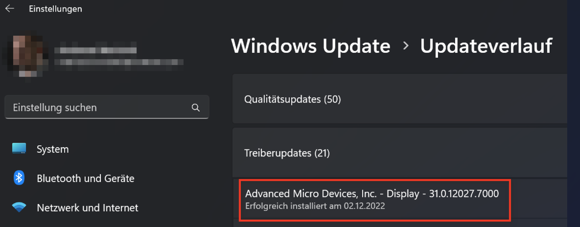The height and width of the screenshot is (227, 580).
Task: Click the back arrow in Einstellungen
Action: [9, 9]
